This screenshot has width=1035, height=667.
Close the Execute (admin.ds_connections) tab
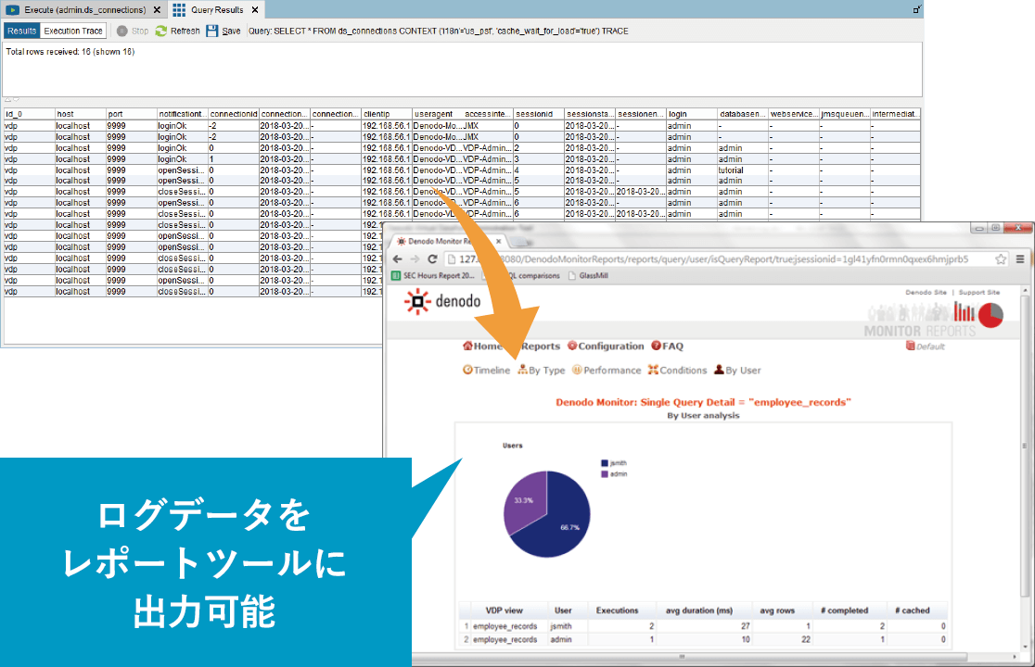157,10
